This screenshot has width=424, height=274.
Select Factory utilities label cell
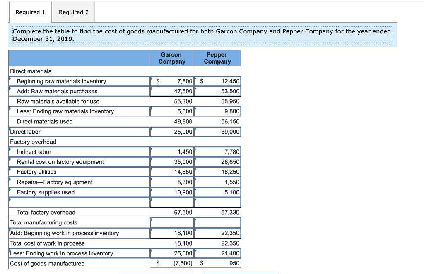[x=79, y=172]
